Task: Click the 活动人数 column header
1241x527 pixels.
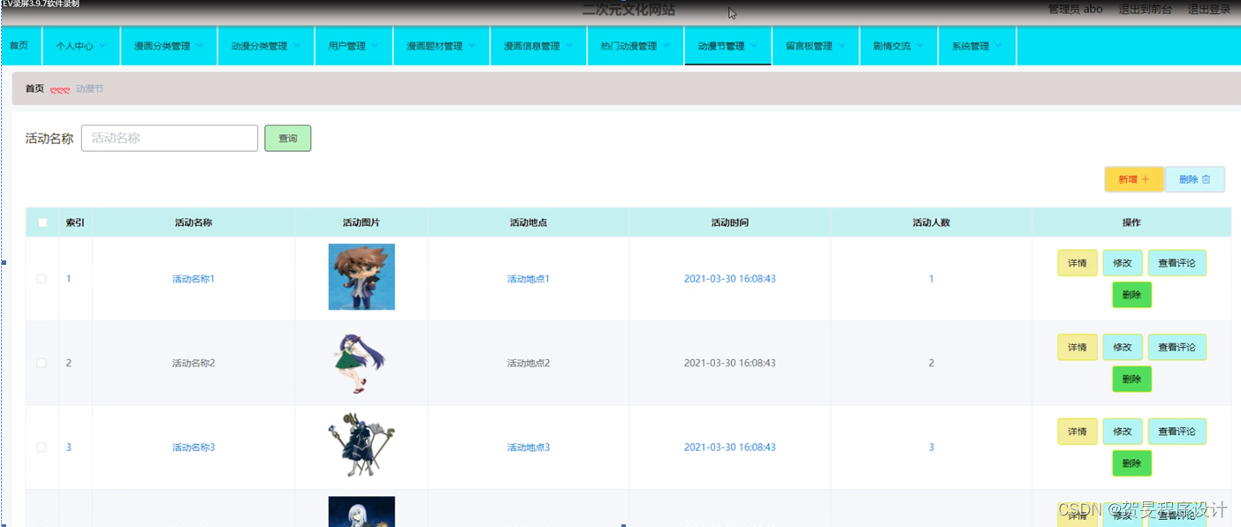Action: [932, 222]
